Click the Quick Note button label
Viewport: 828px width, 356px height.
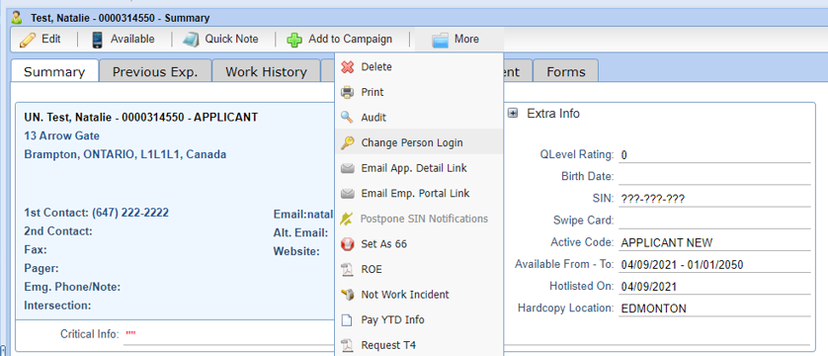pos(232,40)
